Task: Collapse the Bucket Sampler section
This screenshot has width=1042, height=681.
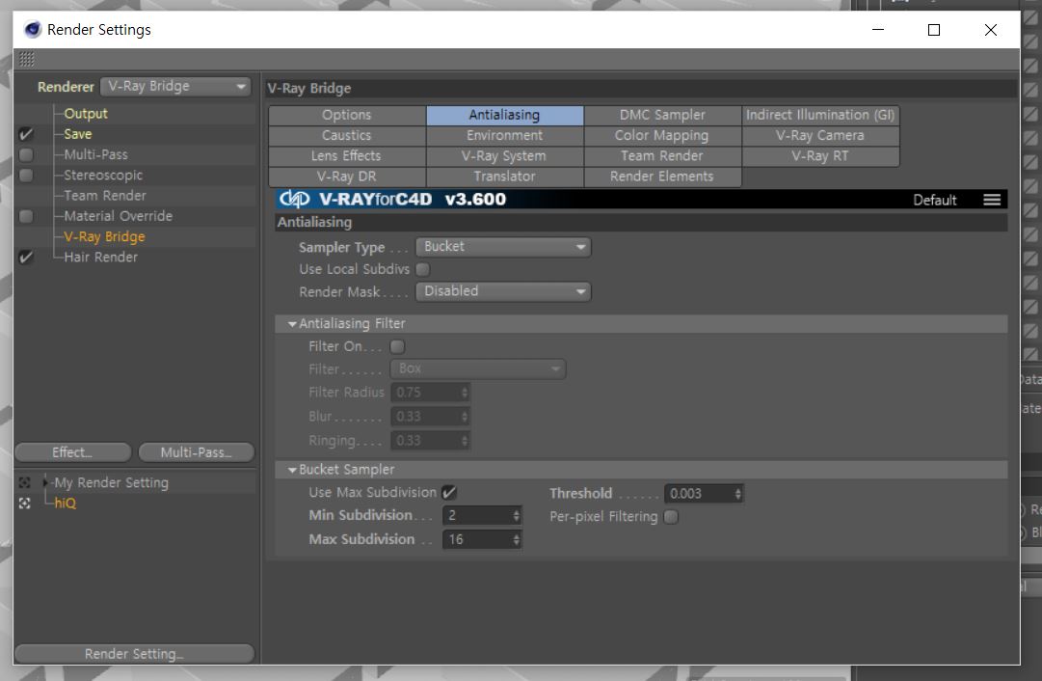Action: point(292,470)
